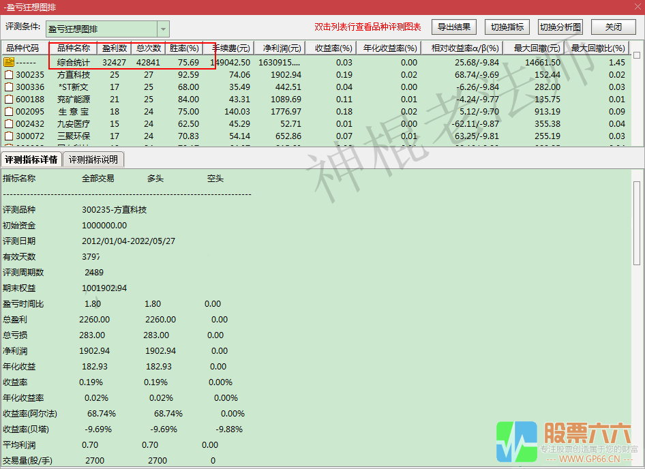Select the 三聚环保 row

pyautogui.click(x=316, y=136)
